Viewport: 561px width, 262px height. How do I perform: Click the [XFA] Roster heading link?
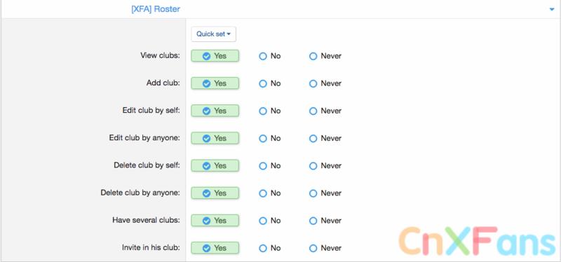tap(156, 9)
